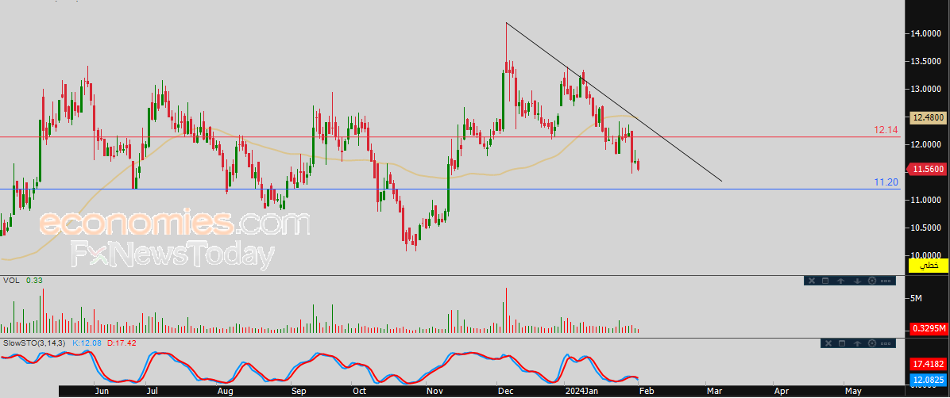This screenshot has height=398, width=950.
Task: Open more options for VOL panel
Action: tap(886, 281)
